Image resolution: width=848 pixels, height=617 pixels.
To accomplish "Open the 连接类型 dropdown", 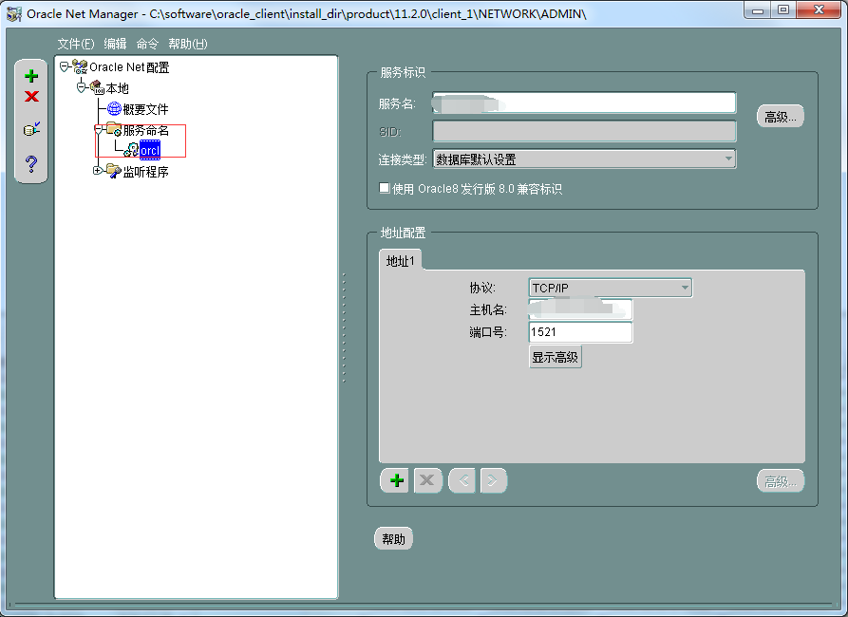I will [x=727, y=159].
